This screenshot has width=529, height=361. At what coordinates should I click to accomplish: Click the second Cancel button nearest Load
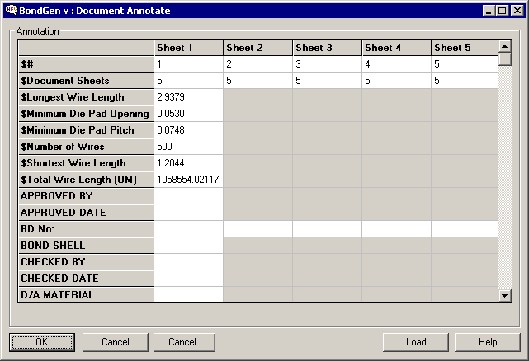click(185, 342)
